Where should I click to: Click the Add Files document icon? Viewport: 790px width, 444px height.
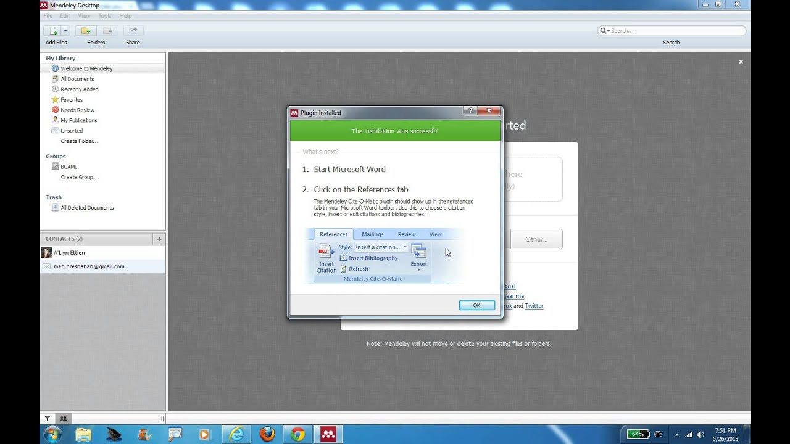pos(52,30)
